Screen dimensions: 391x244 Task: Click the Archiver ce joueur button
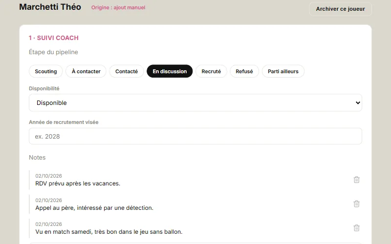340,9
